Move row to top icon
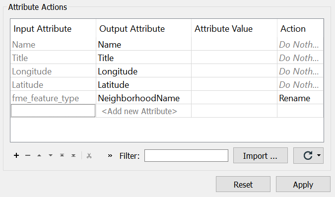 coord(62,155)
